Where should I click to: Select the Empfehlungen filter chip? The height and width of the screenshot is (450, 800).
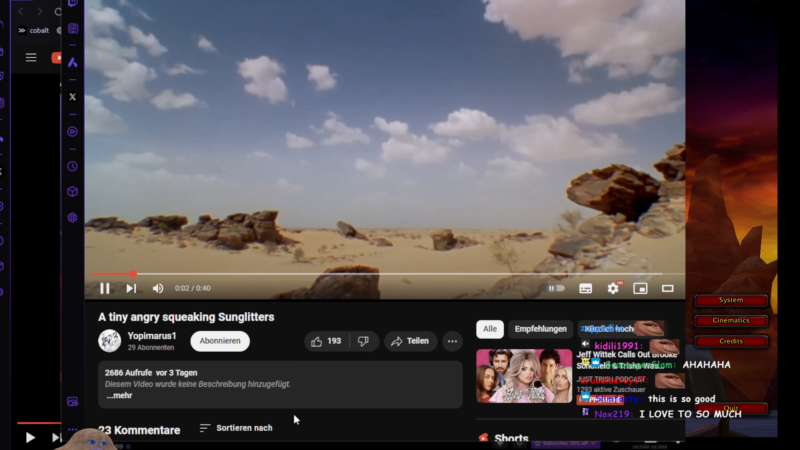540,329
